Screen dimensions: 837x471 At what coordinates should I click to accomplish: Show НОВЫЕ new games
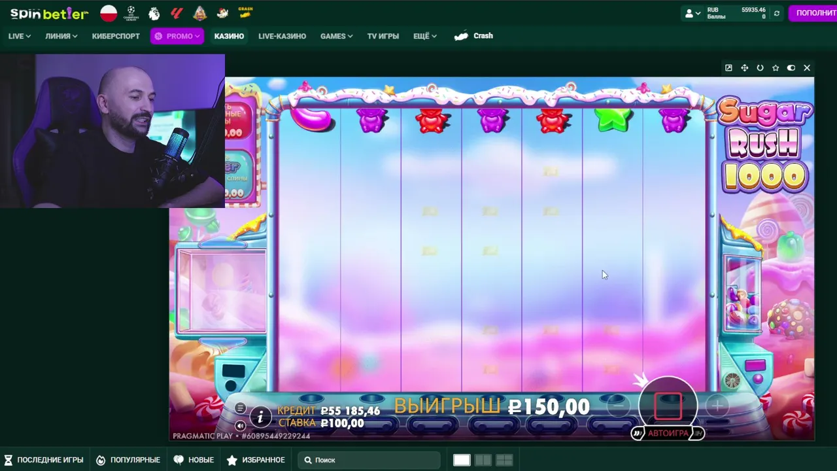click(194, 460)
